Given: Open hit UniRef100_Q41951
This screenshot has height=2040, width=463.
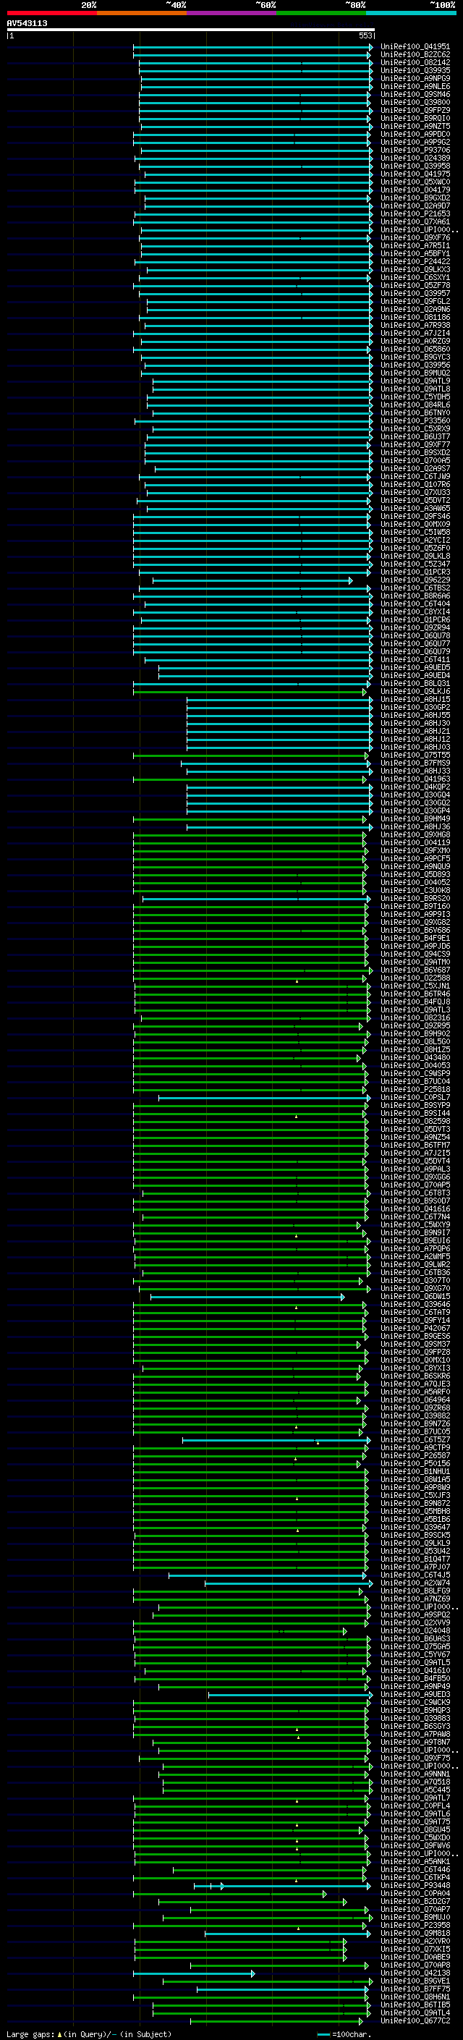Looking at the screenshot, I should pos(415,47).
